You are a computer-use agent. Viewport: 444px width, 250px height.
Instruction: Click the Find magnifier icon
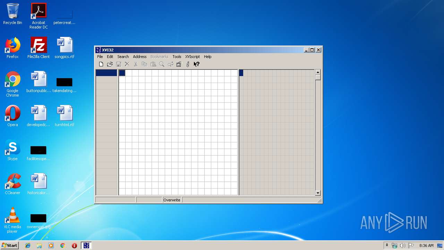click(x=162, y=64)
